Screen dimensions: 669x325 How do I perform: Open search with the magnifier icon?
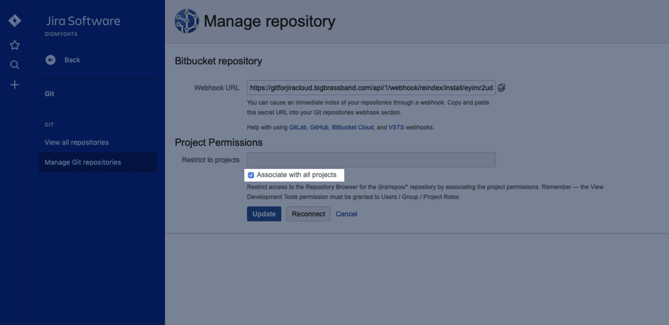click(x=15, y=65)
